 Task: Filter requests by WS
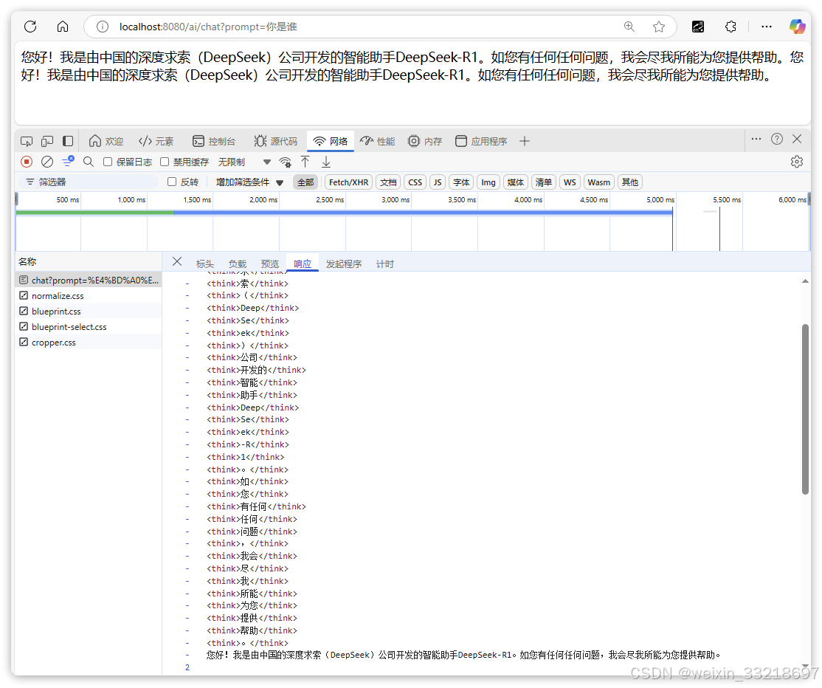click(x=570, y=182)
